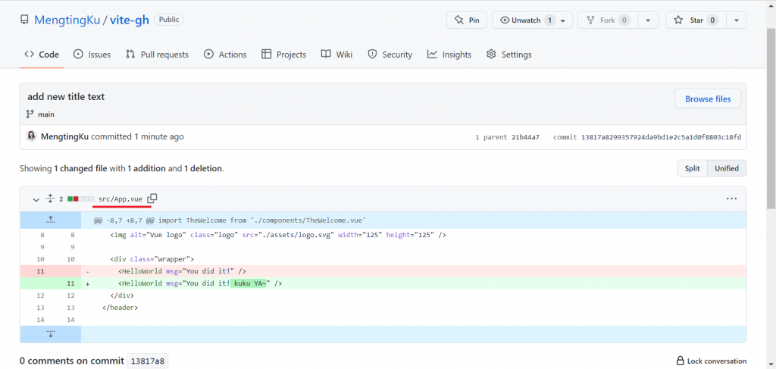Click the Unwatch eye icon
Image resolution: width=776 pixels, height=369 pixels.
pyautogui.click(x=505, y=20)
